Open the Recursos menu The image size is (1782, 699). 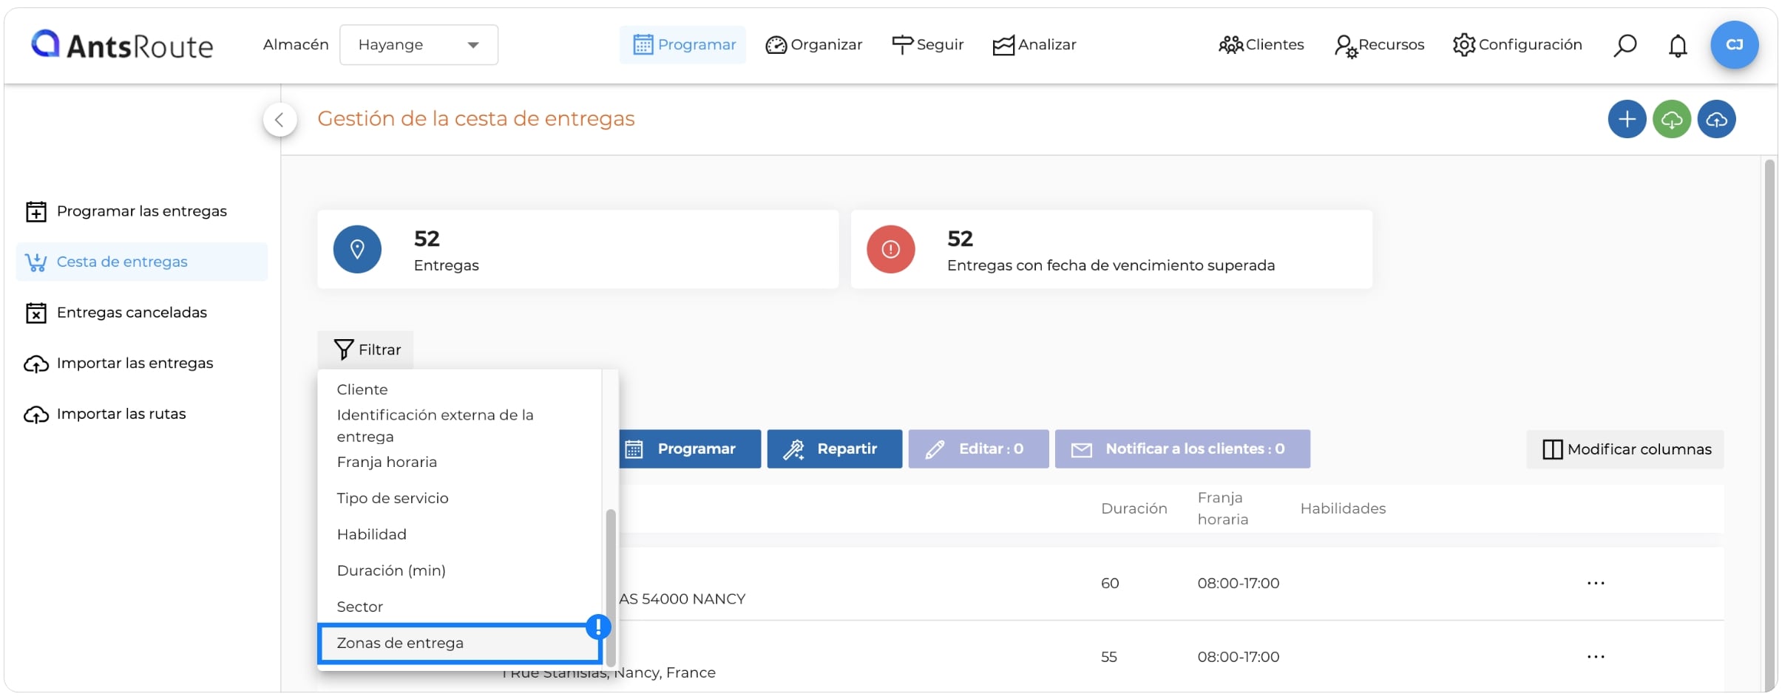[1380, 45]
